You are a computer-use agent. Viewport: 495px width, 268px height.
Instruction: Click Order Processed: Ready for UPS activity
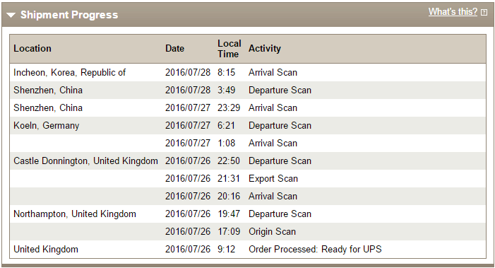click(315, 250)
